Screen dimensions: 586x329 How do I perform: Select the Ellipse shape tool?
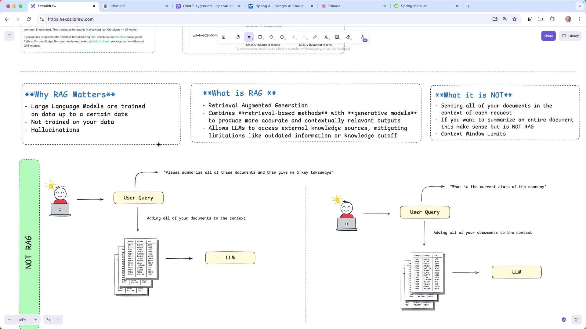pos(282,37)
